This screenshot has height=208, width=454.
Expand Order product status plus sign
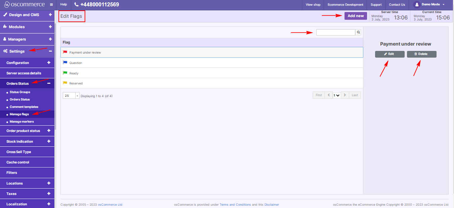click(49, 131)
